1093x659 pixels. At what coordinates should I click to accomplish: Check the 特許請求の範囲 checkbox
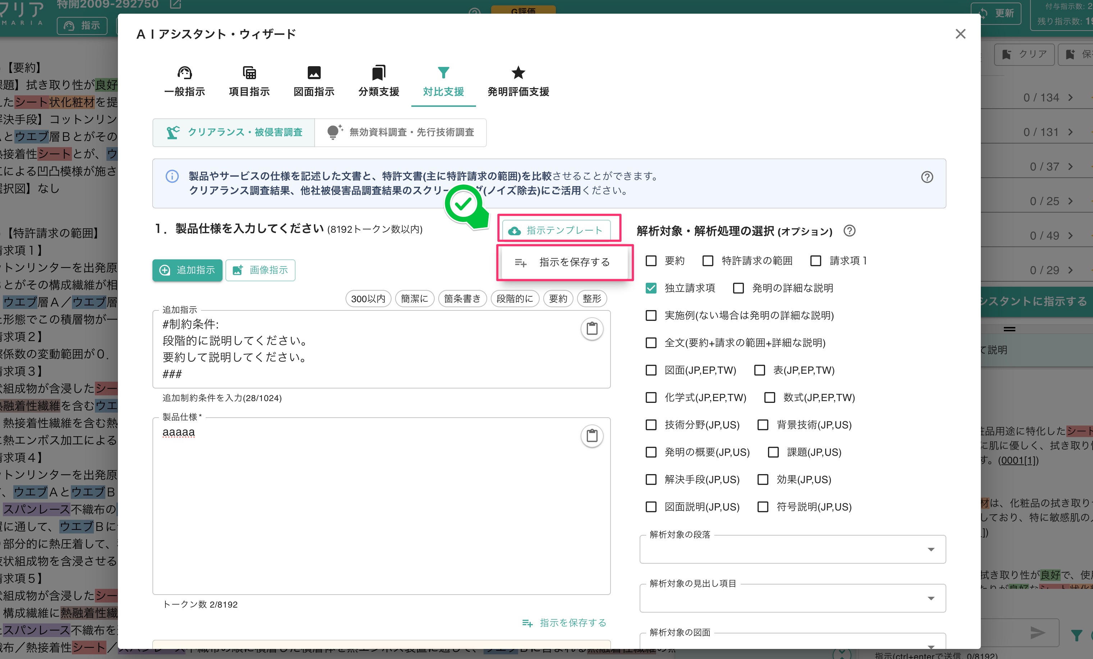[x=708, y=261]
